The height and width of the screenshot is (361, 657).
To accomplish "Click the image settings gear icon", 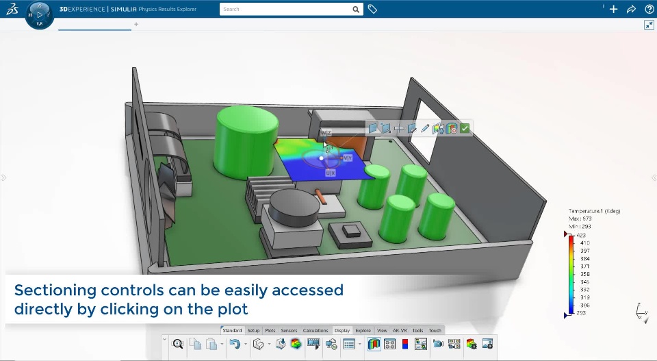I will (487, 345).
